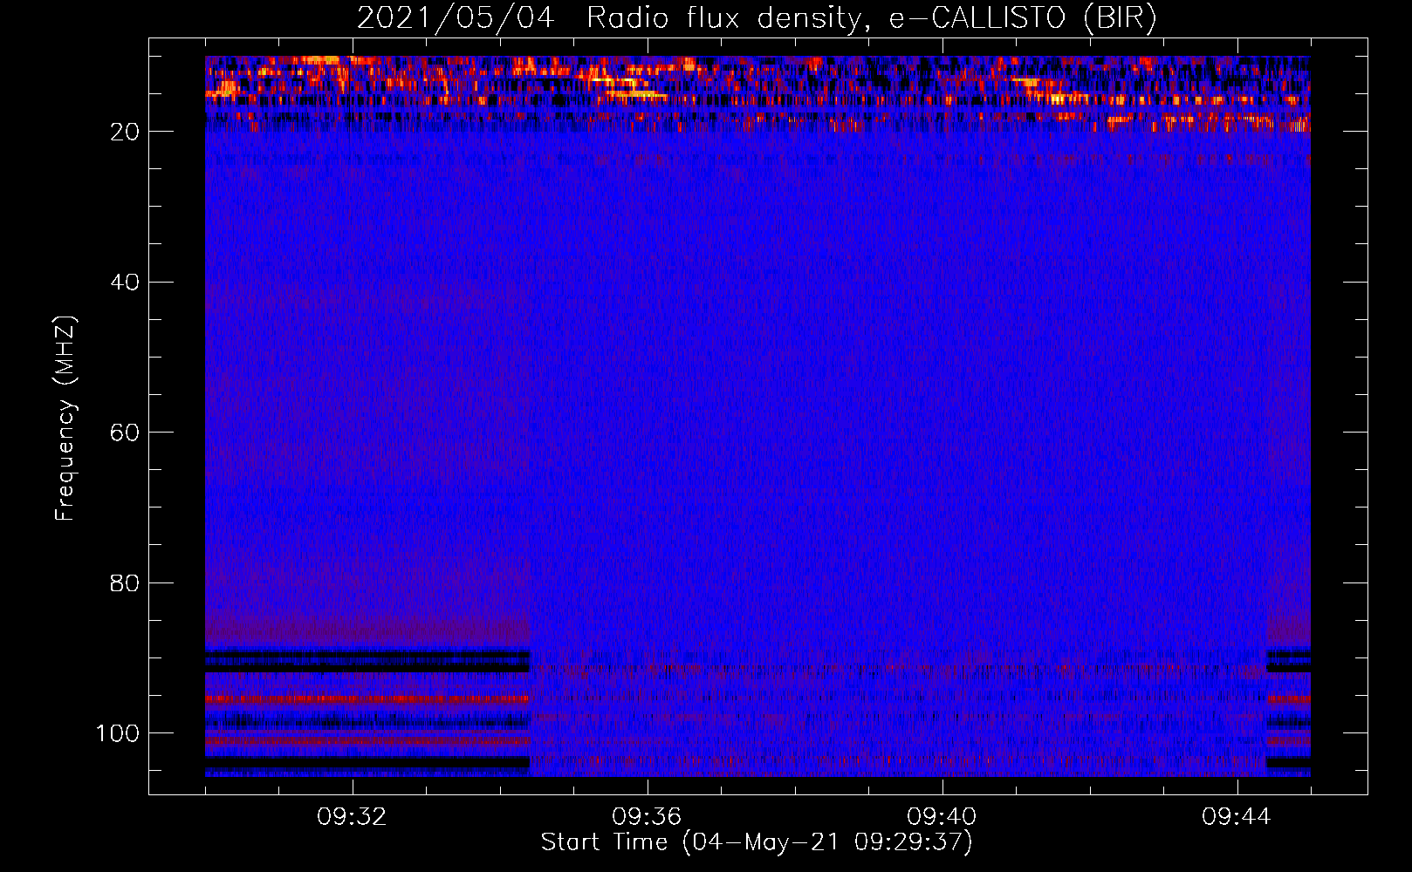Image resolution: width=1412 pixels, height=872 pixels.
Task: Click the "09:36" time tick label
Action: coord(647,817)
